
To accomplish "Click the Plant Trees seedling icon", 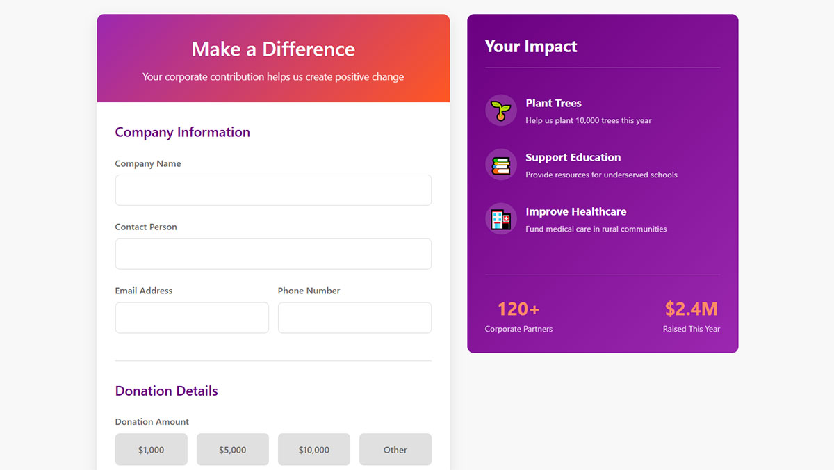I will [x=501, y=110].
